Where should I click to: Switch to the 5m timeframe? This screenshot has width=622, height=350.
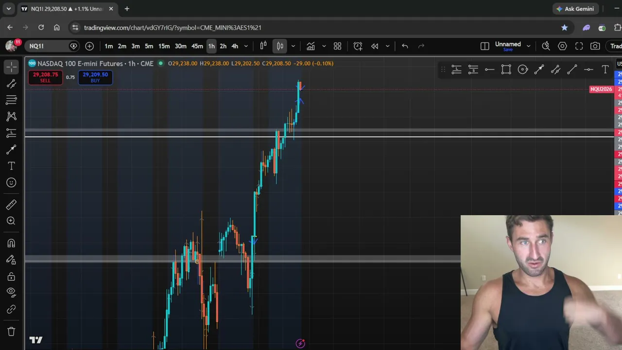[x=149, y=46]
